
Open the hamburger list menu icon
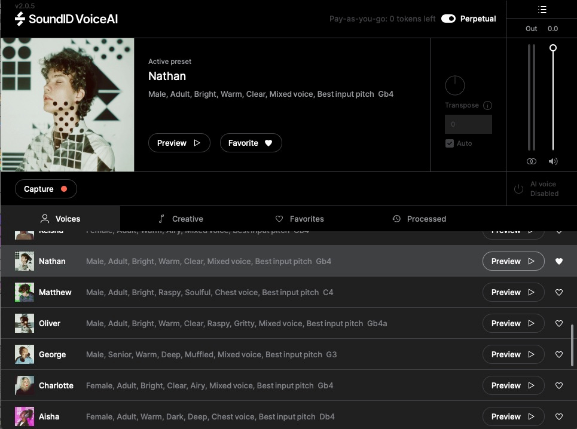(542, 10)
